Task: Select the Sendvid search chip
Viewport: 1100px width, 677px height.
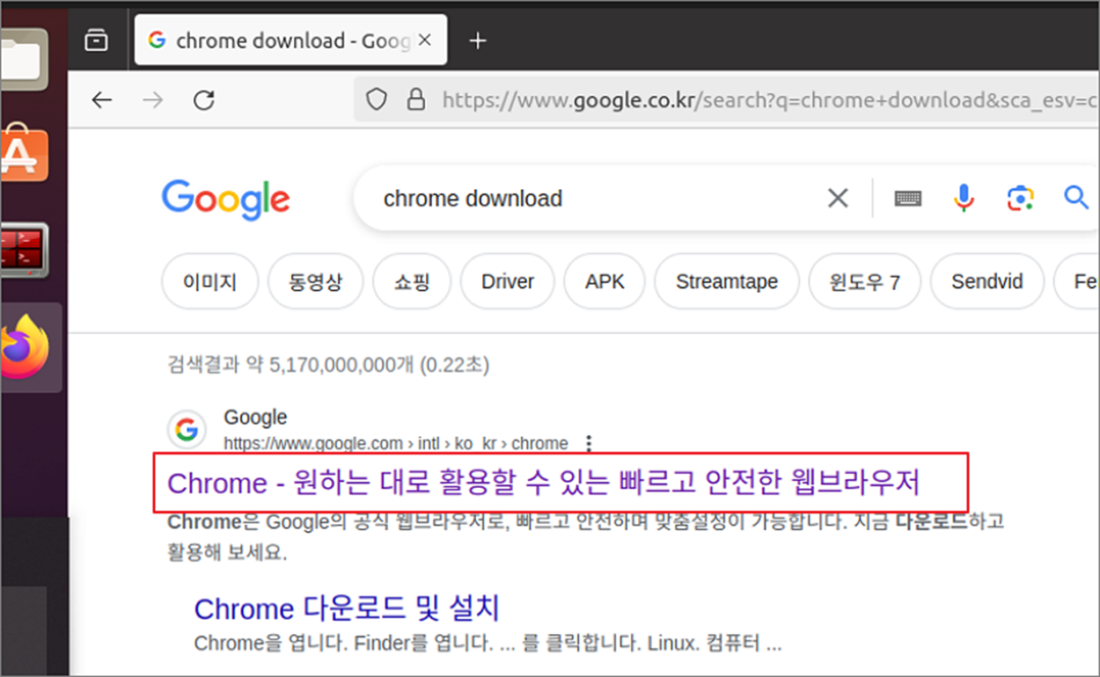Action: (987, 282)
